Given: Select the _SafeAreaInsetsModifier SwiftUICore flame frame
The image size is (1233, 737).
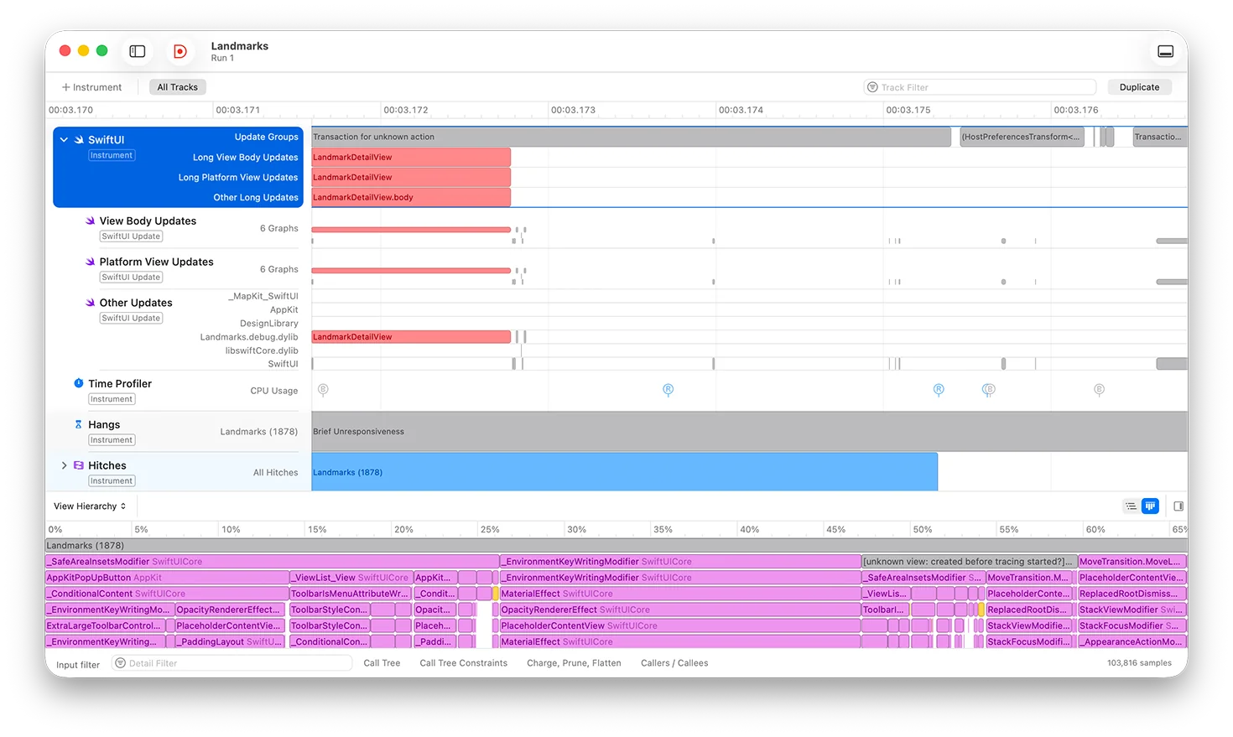Looking at the screenshot, I should (272, 562).
